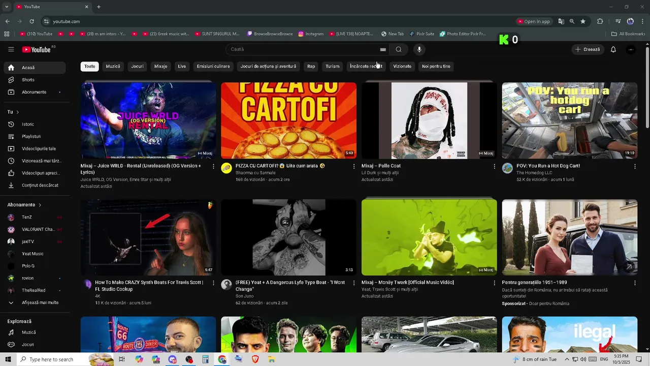Select the Toate filter chip

coord(89,66)
